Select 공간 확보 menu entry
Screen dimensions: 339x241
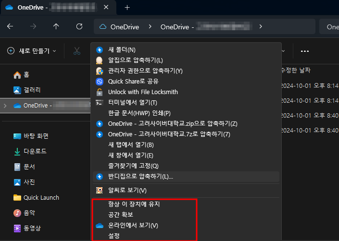click(186, 215)
